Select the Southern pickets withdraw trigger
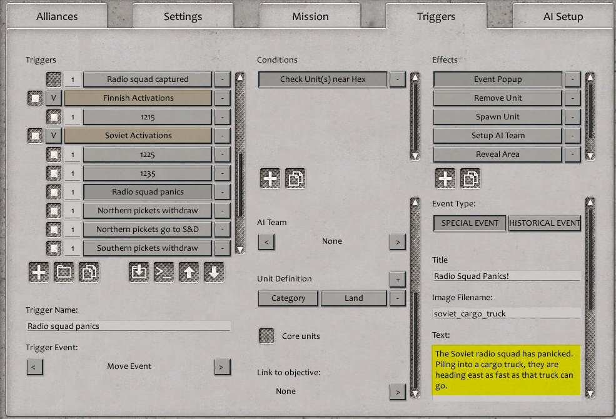The image size is (616, 419). pyautogui.click(x=148, y=248)
